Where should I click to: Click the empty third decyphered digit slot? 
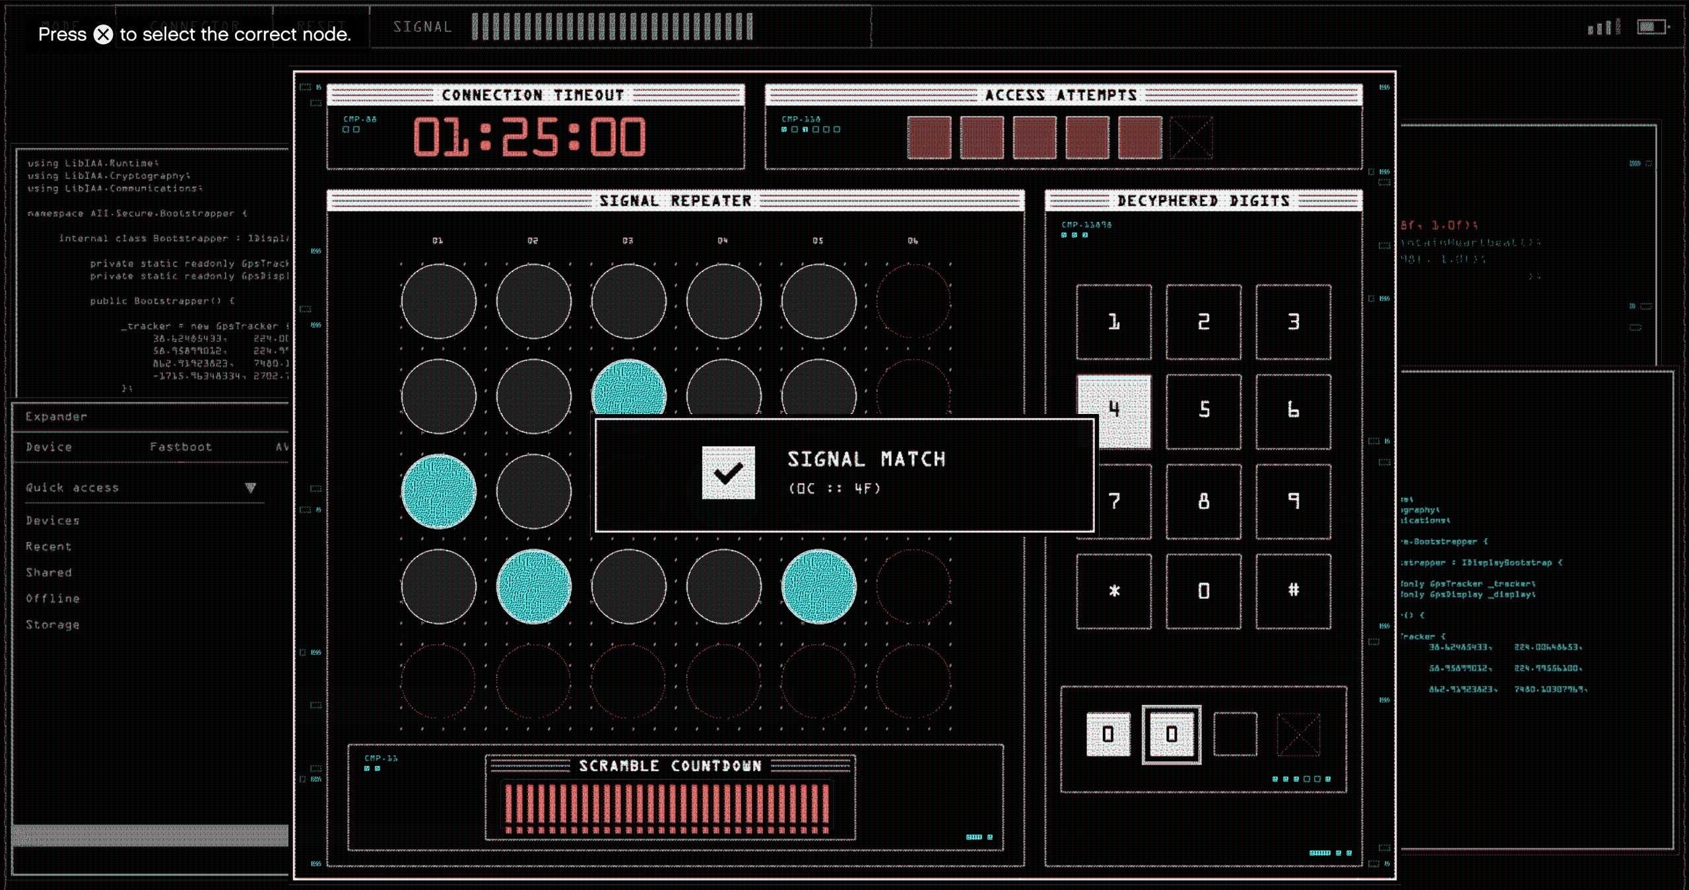[x=1235, y=734]
